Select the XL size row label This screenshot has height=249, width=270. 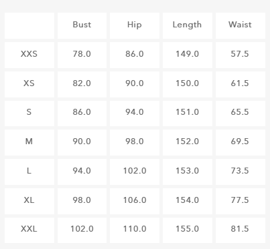point(29,200)
